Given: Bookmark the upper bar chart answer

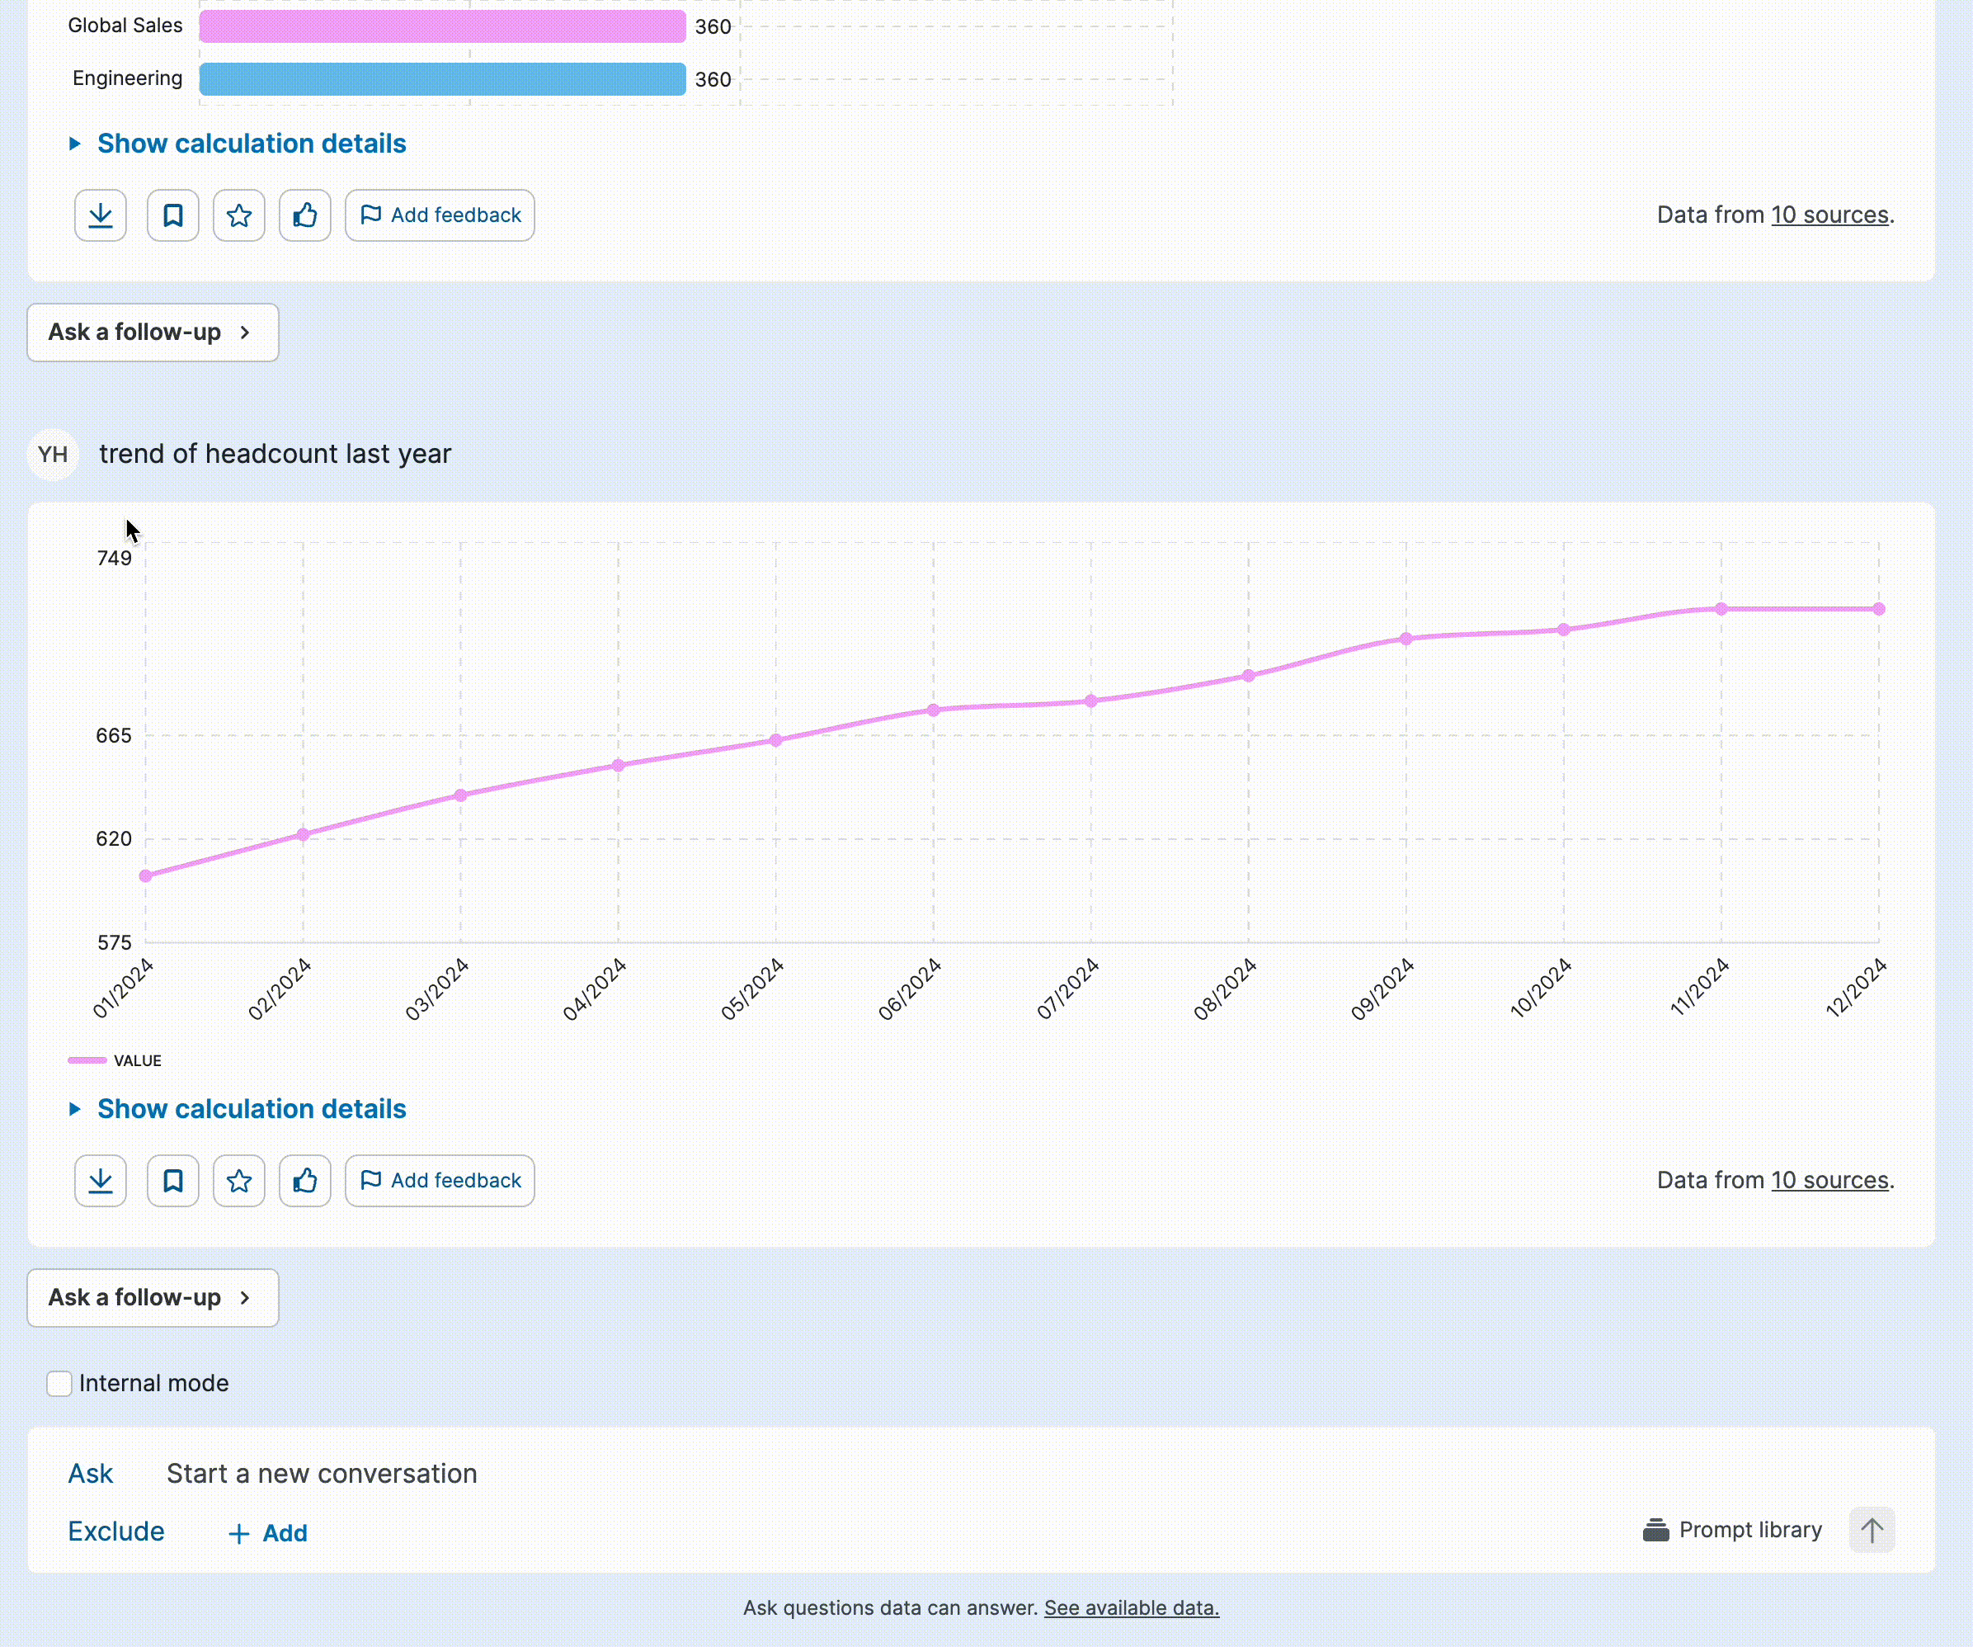Looking at the screenshot, I should [173, 215].
